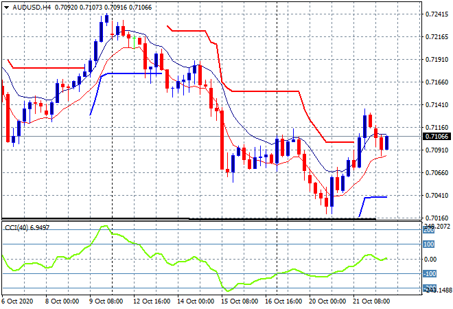Click the 15 Oct 08:00 time label
Viewport: 453px width, 309px height.
click(240, 301)
